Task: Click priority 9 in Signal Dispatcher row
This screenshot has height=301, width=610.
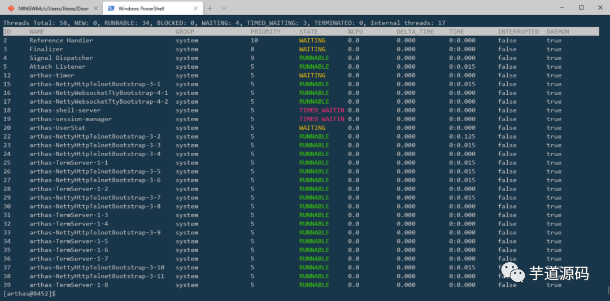Action: coord(252,58)
